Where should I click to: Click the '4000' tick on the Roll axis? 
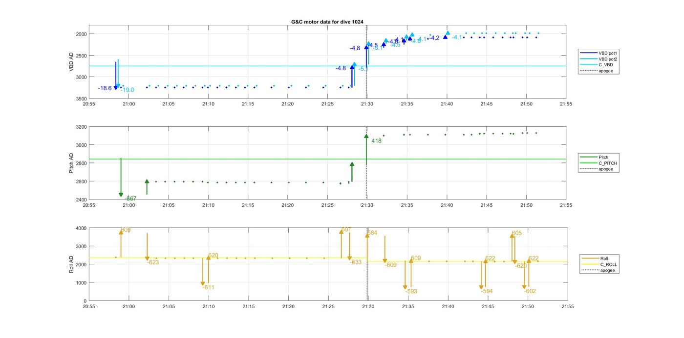point(81,228)
